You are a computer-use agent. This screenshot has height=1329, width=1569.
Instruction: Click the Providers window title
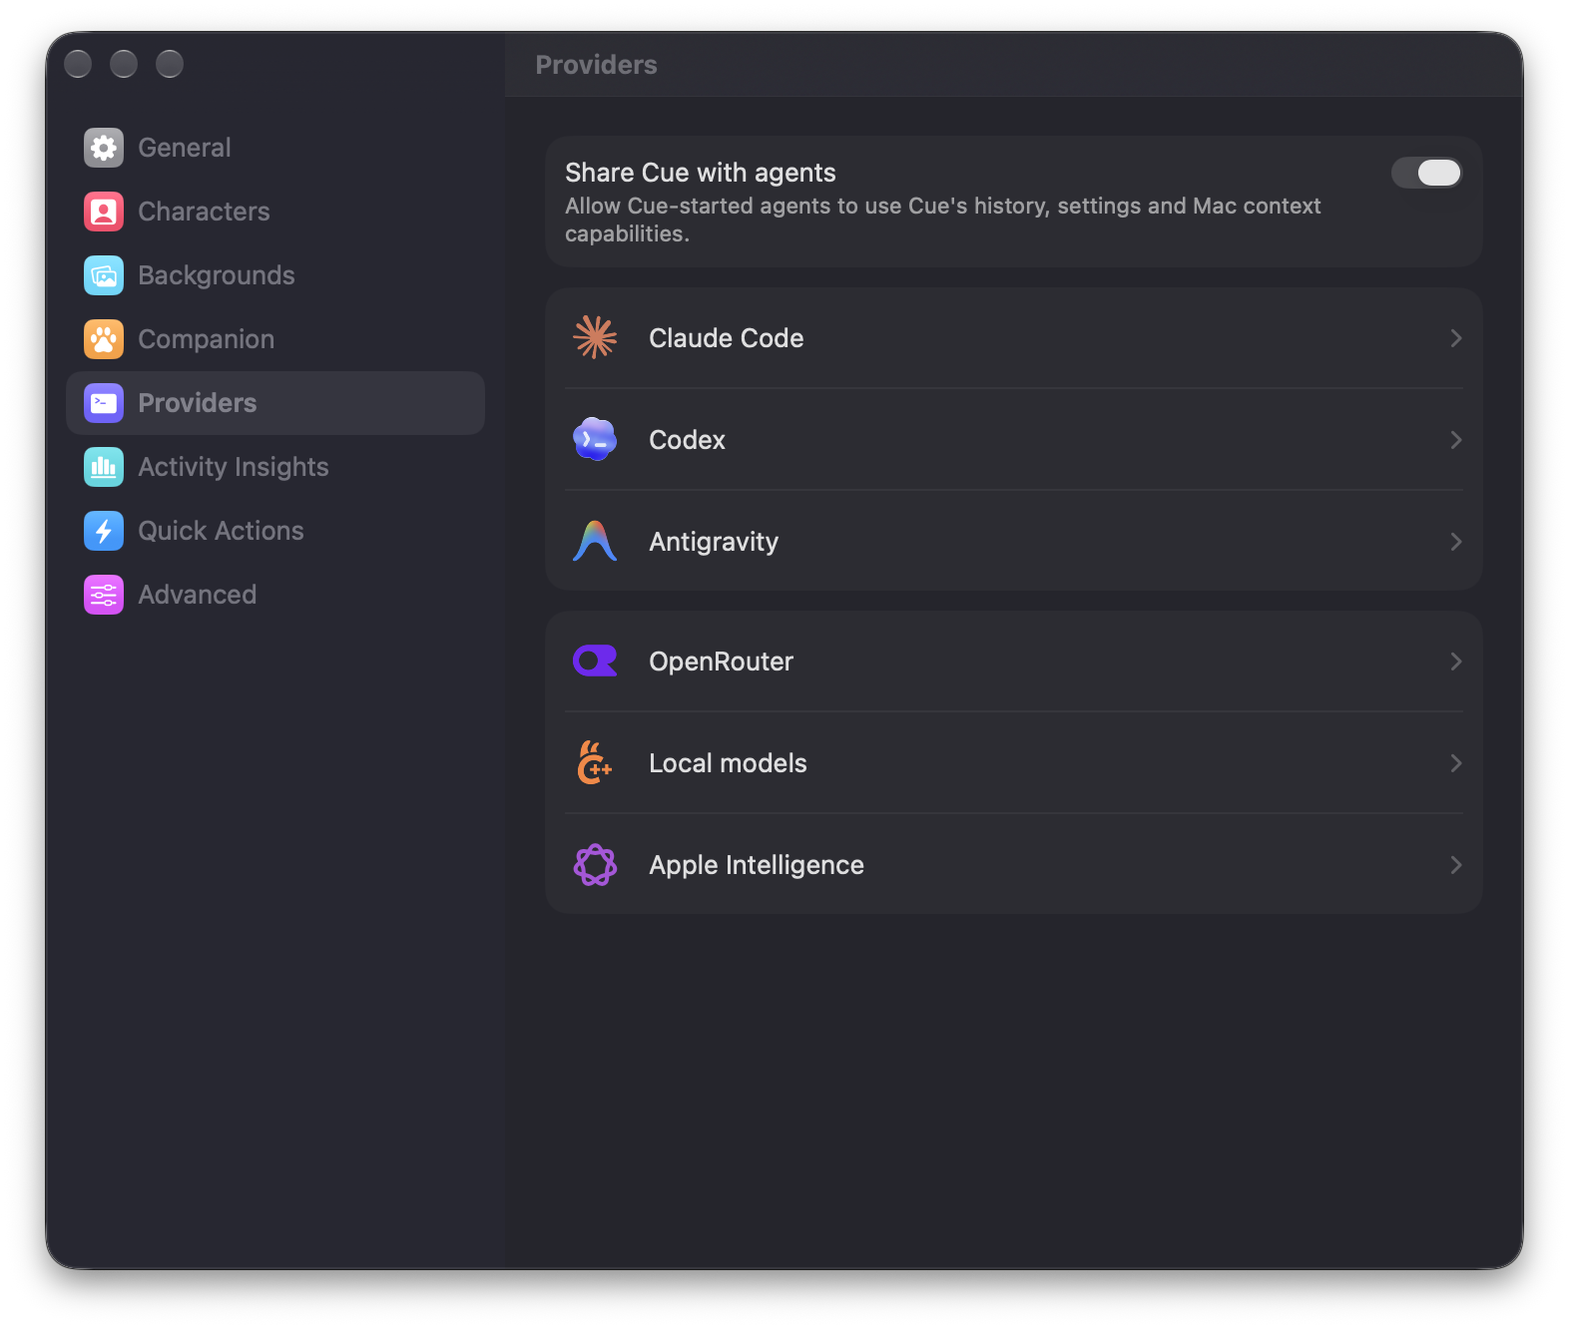pyautogui.click(x=597, y=65)
